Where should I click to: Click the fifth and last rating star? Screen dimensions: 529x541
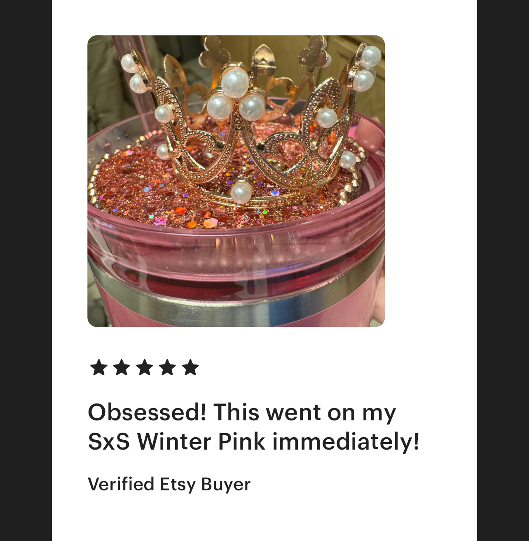click(190, 367)
